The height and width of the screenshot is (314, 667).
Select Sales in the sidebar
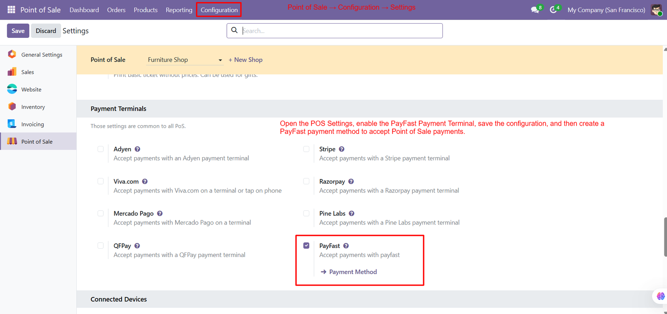coord(38,72)
